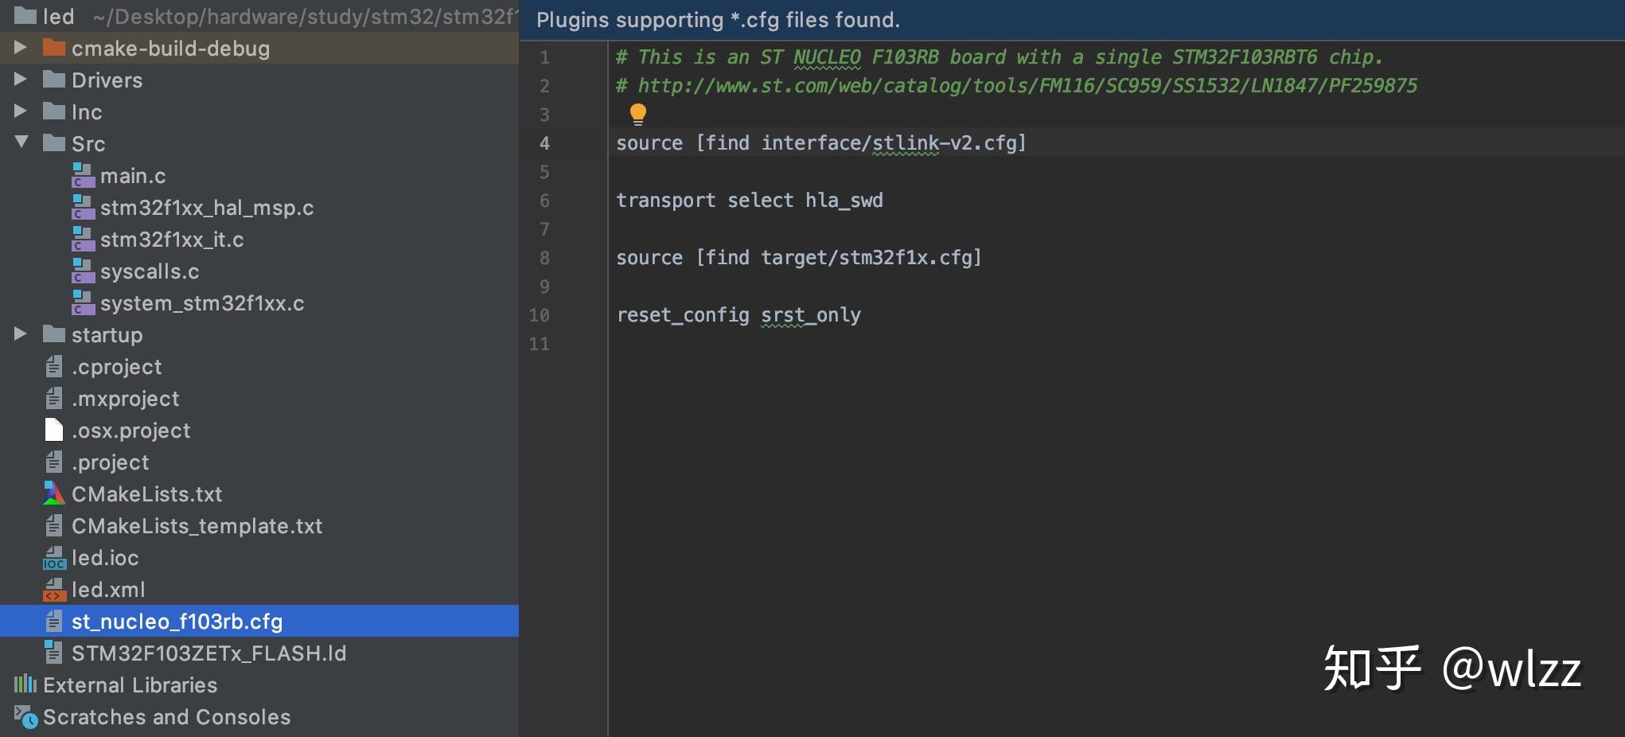Click the CMakeLists.txt CMake triangle icon

tap(53, 493)
